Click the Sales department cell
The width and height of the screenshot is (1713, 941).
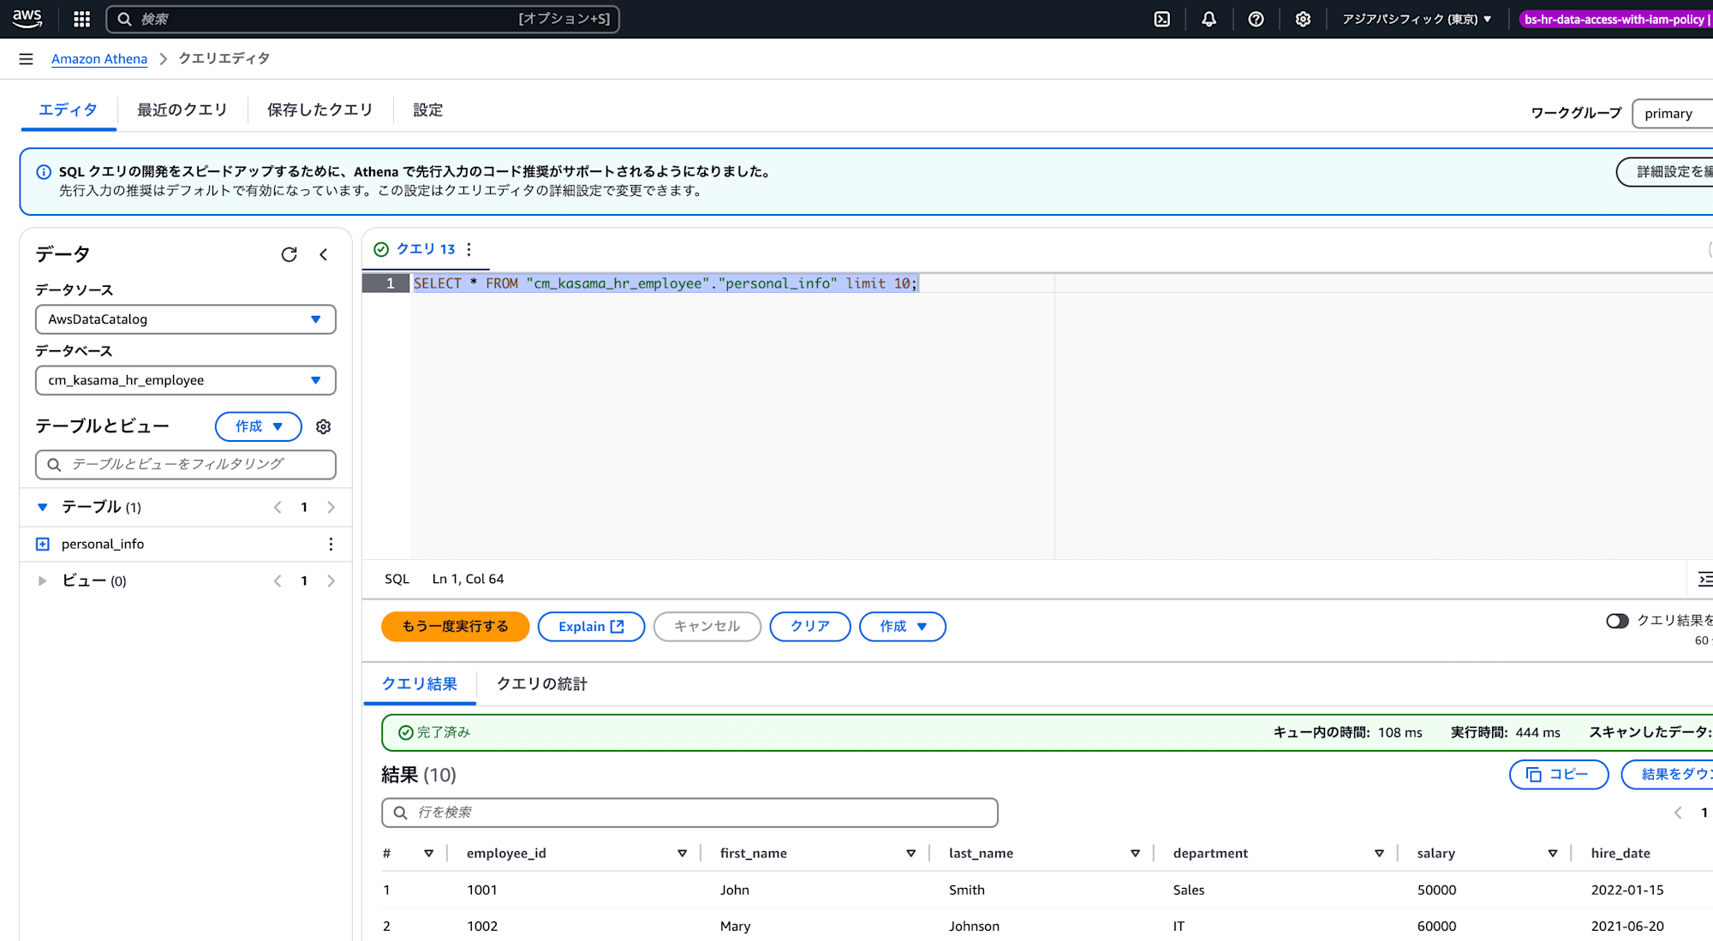(1189, 890)
